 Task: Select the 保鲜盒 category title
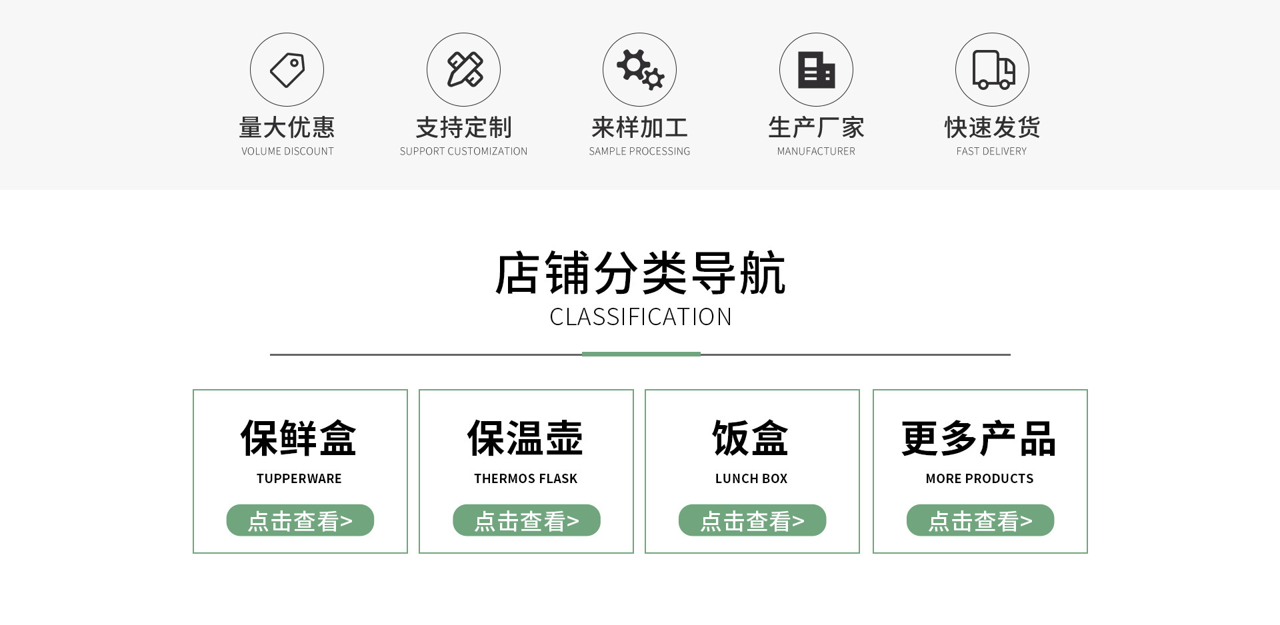pyautogui.click(x=299, y=438)
